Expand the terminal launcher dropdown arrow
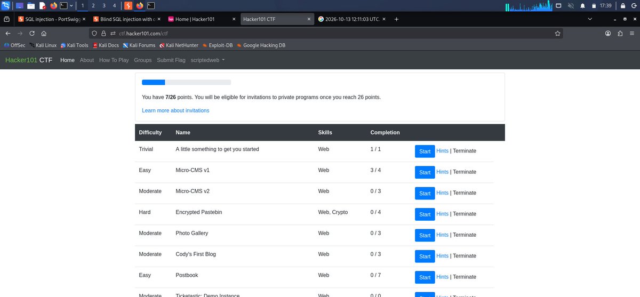This screenshot has width=640, height=297. point(71,5)
